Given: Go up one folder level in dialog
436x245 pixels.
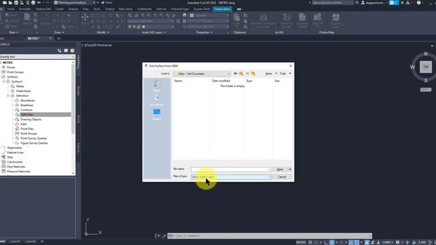Looking at the screenshot, I should [241, 73].
